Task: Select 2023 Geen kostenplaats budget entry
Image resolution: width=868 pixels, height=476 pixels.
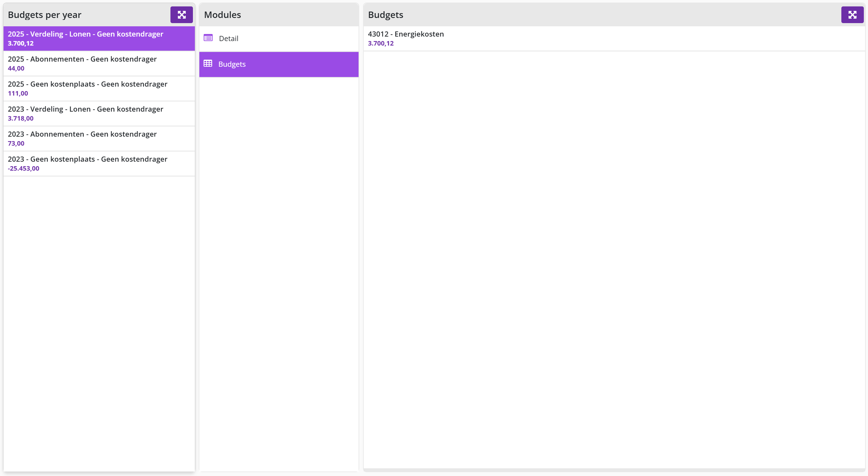Action: (99, 164)
